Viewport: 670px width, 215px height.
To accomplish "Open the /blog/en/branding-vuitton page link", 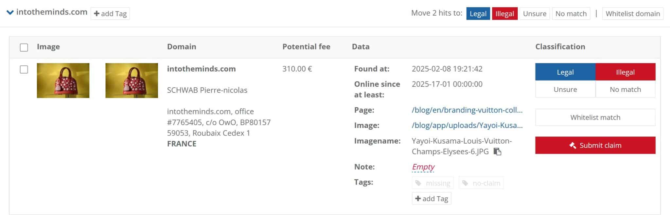I will point(467,110).
